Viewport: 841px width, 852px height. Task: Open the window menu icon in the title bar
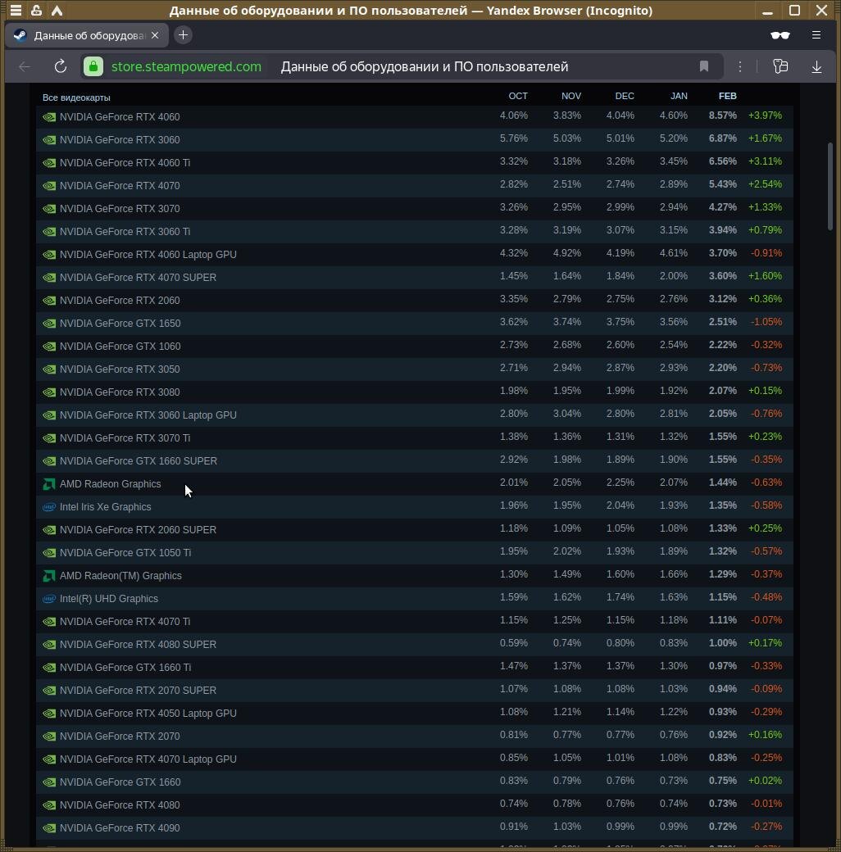click(16, 10)
